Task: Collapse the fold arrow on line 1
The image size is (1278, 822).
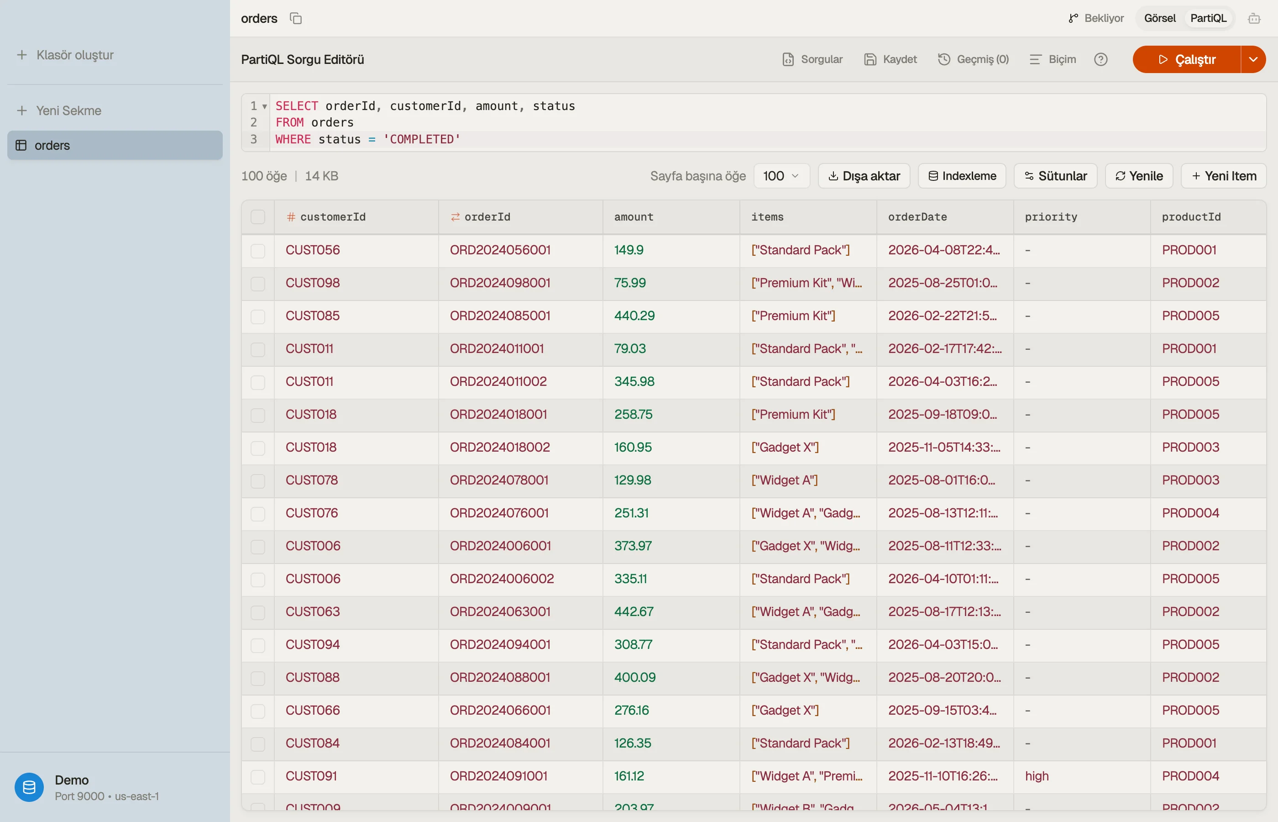Action: coord(264,106)
